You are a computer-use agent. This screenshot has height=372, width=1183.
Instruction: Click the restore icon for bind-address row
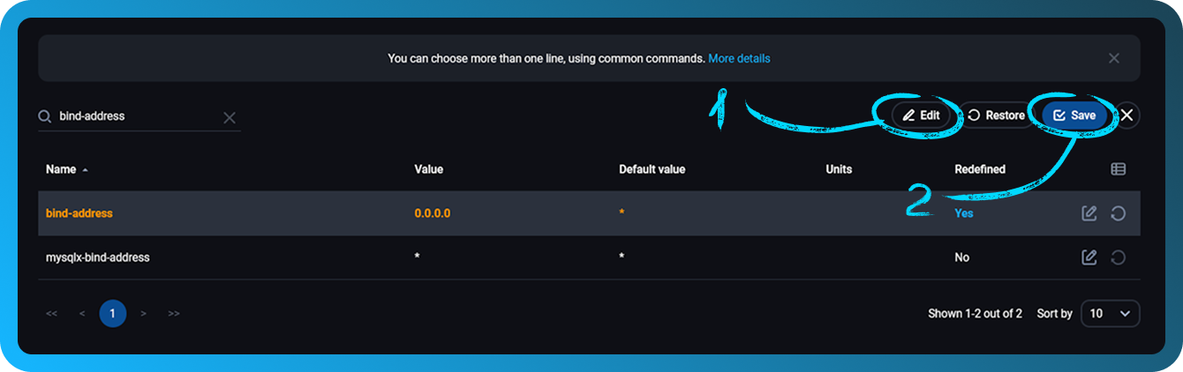point(1118,213)
